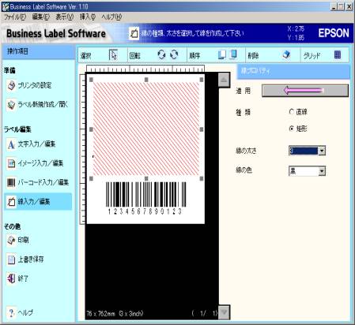Click the line thickness value field showing 3
Screen dimensions: 355x325
pyautogui.click(x=304, y=151)
